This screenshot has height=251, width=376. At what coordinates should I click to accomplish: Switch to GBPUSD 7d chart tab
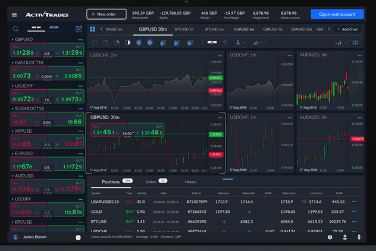tap(272, 29)
